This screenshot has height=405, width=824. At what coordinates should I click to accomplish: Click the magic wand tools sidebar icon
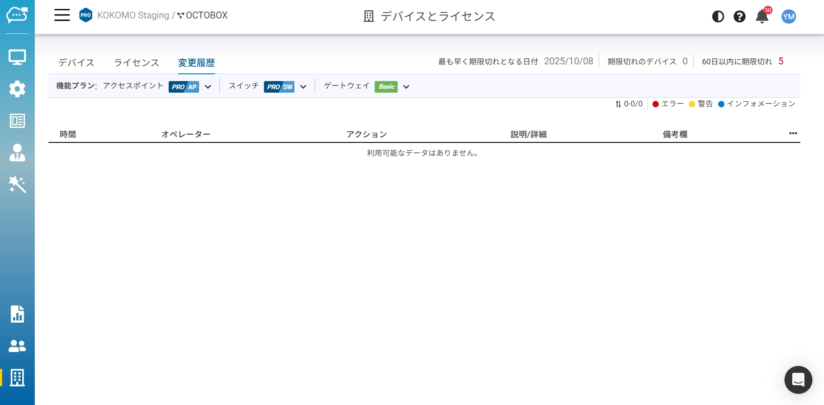coord(17,184)
